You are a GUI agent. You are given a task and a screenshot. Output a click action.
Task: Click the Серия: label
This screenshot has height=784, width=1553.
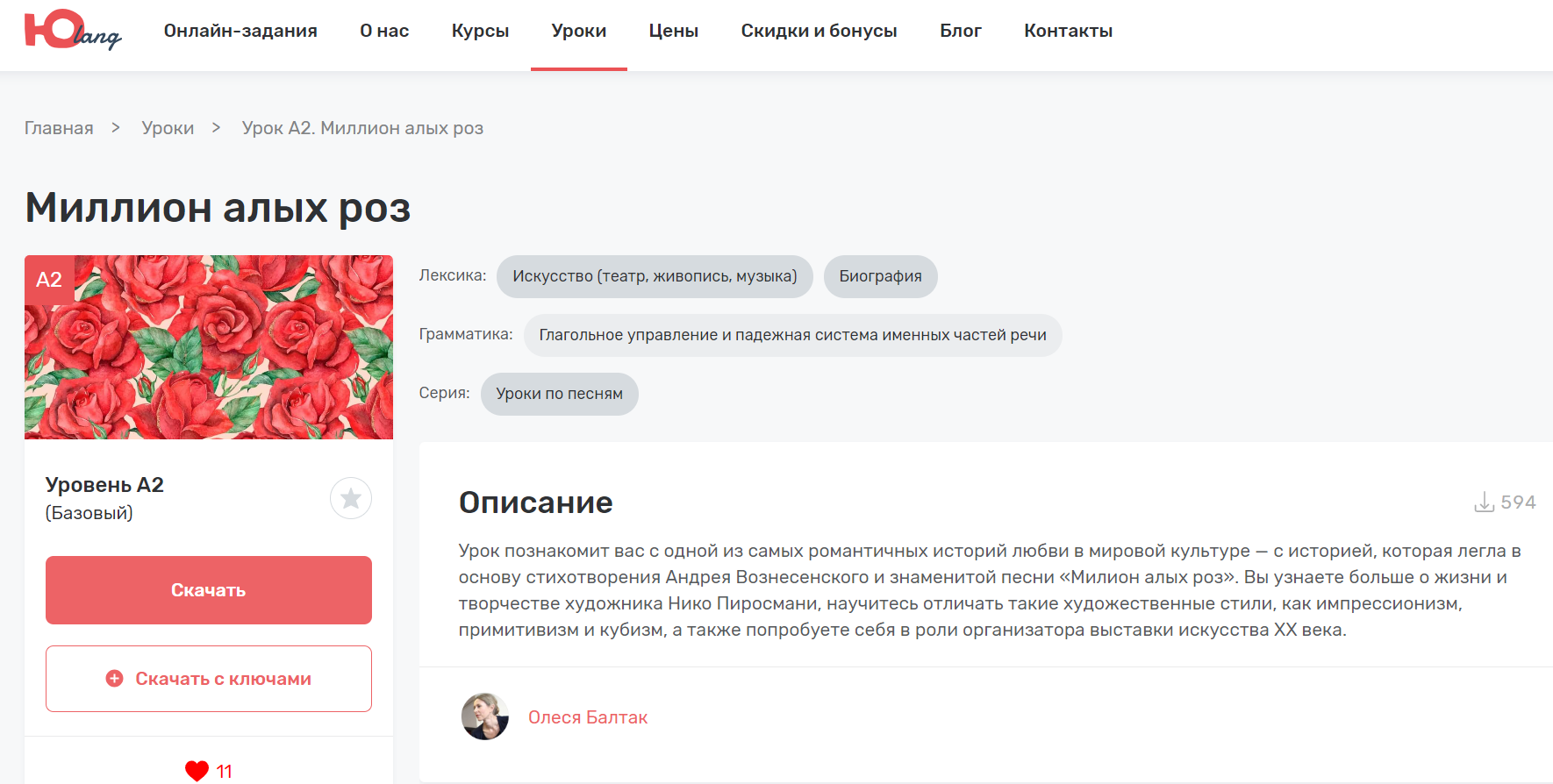[444, 393]
